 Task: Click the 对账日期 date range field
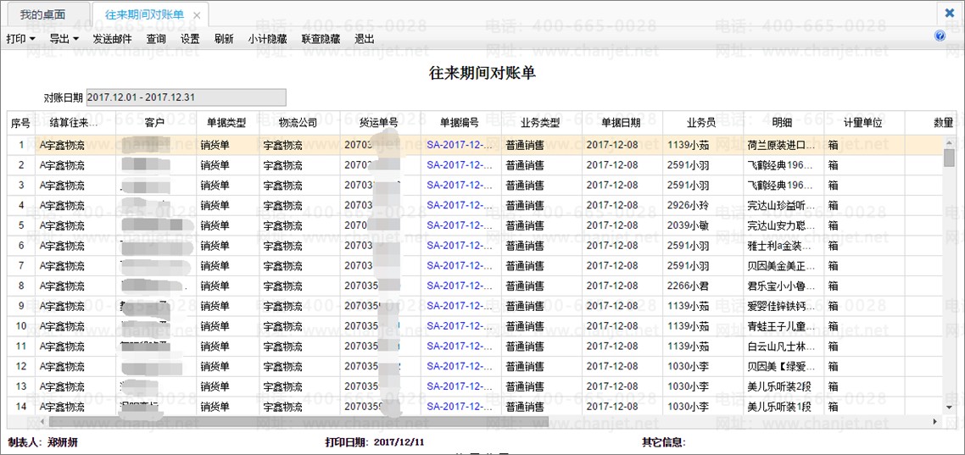coord(186,97)
